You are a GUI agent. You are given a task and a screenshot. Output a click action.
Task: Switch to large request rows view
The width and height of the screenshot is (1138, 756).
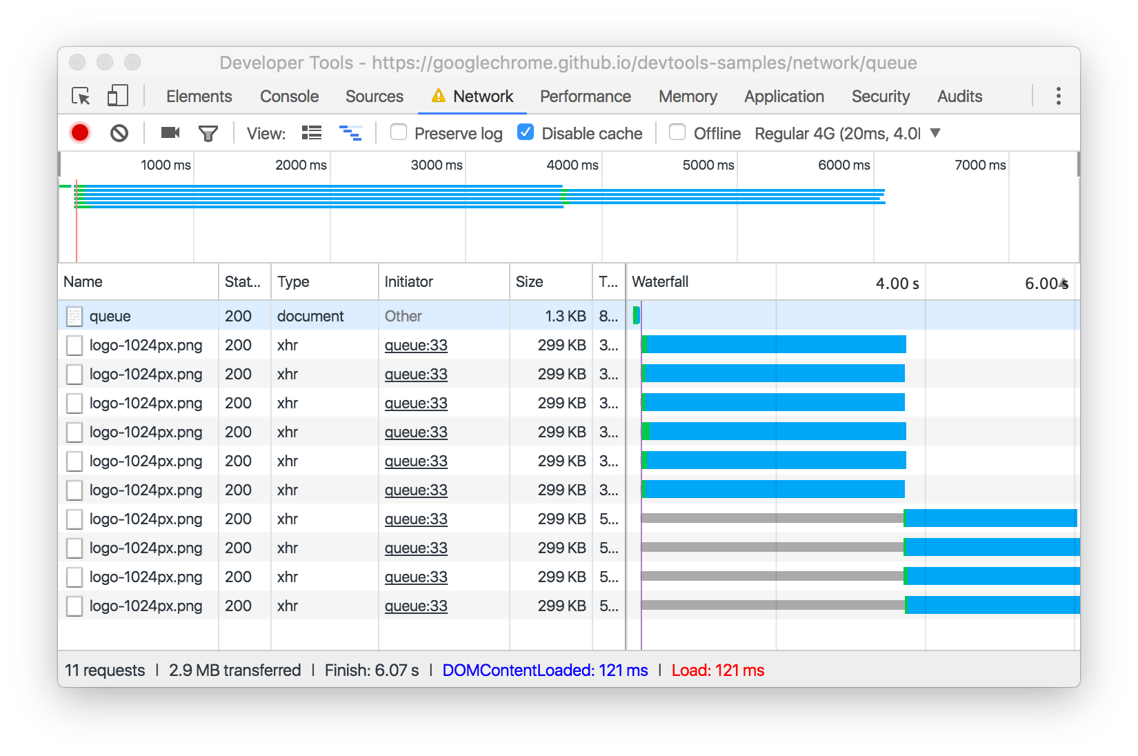[311, 132]
